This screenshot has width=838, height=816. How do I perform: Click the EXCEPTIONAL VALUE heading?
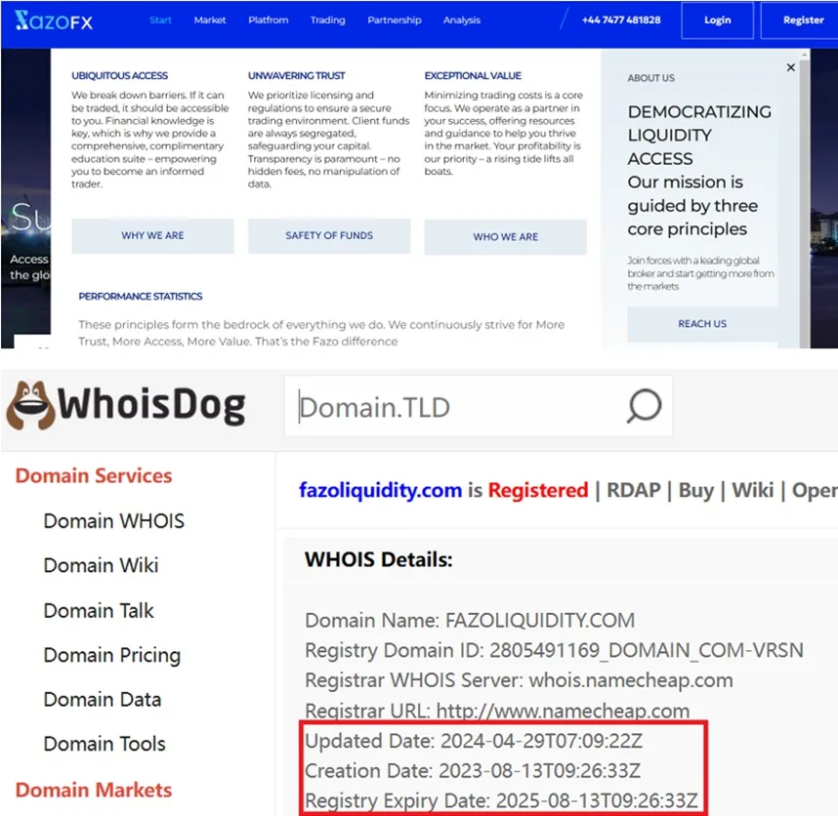coord(473,76)
